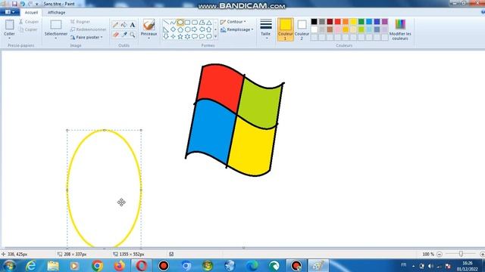Open the Paint file menu button
Viewport: 485px width, 272px height.
tap(10, 12)
